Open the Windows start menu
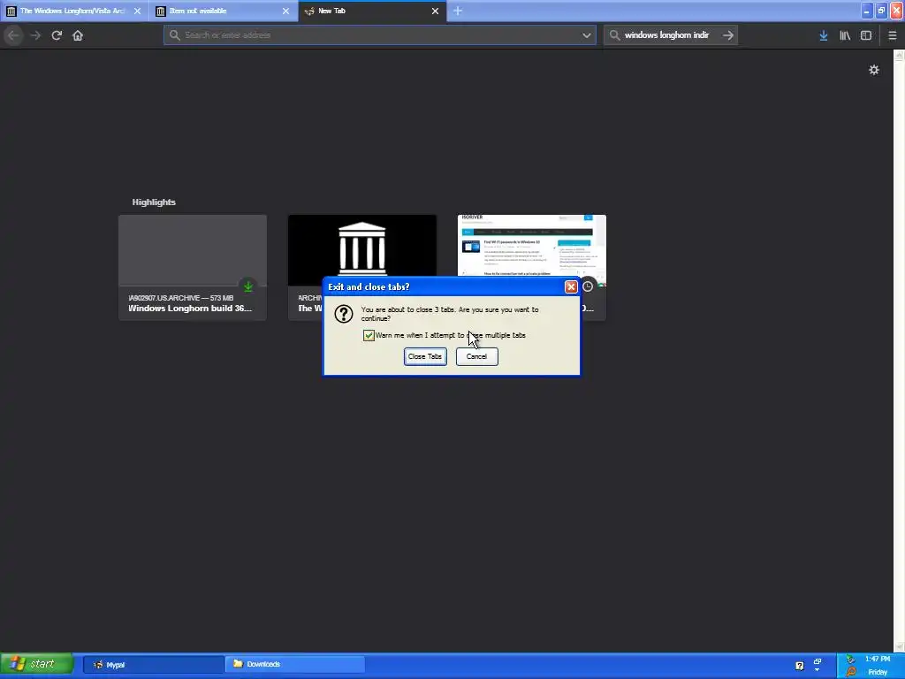Screen dimensions: 905x679 click(36, 664)
